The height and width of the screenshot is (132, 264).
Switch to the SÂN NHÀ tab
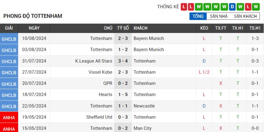(x=219, y=16)
